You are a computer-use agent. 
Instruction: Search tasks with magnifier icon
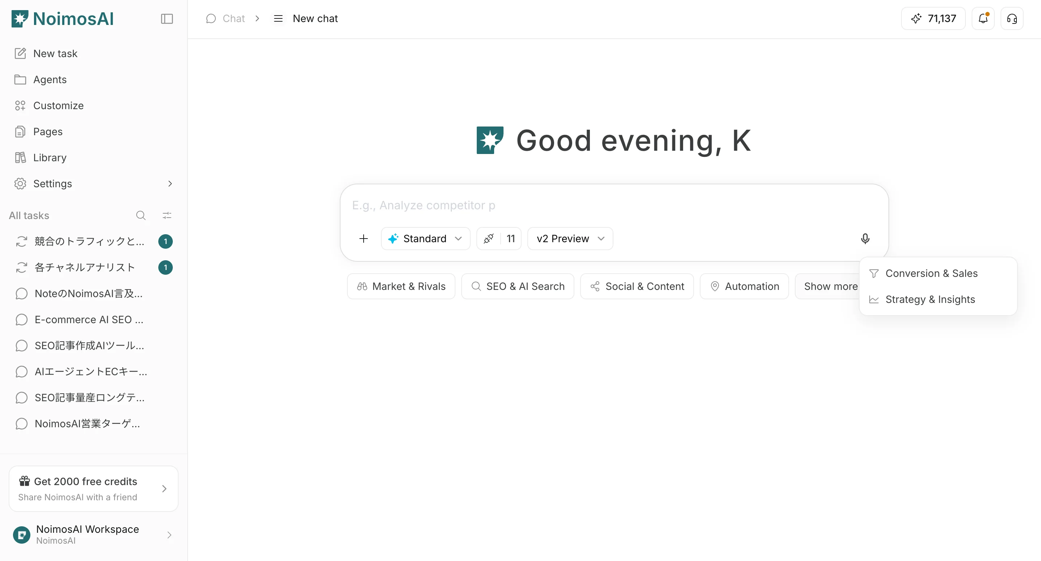141,215
